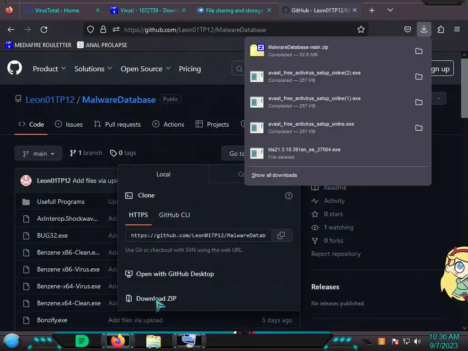Click the 0 forks link
The height and width of the screenshot is (351, 468).
point(327,240)
